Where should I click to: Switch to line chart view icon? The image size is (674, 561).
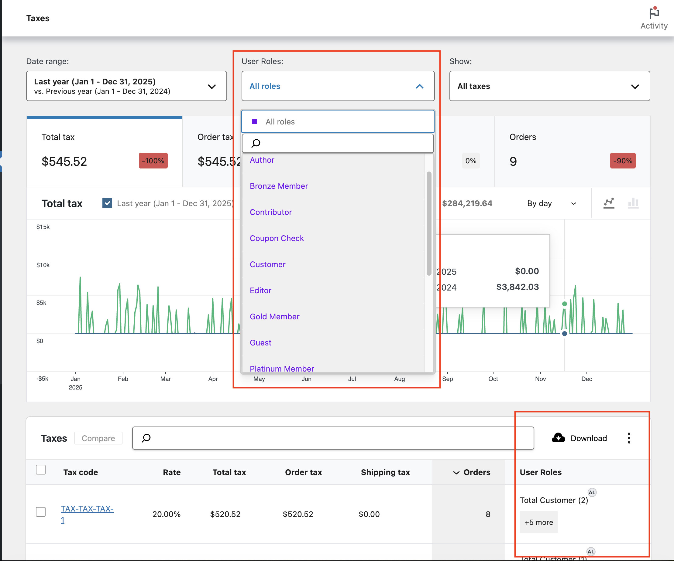click(609, 203)
